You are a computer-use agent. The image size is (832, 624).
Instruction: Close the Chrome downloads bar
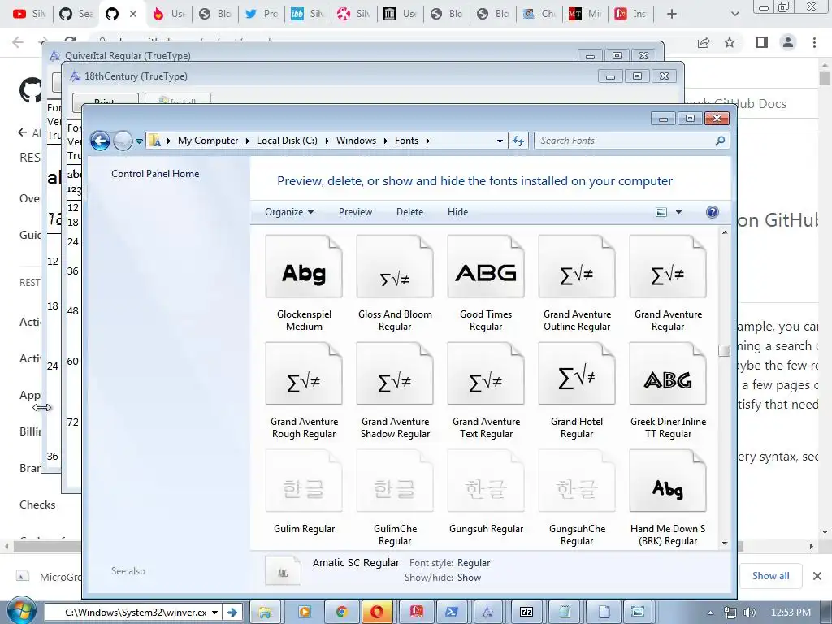point(817,576)
